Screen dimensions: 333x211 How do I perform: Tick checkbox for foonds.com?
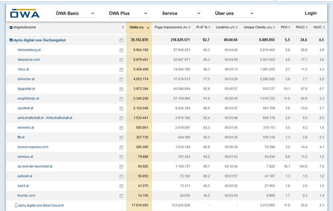coord(121,196)
